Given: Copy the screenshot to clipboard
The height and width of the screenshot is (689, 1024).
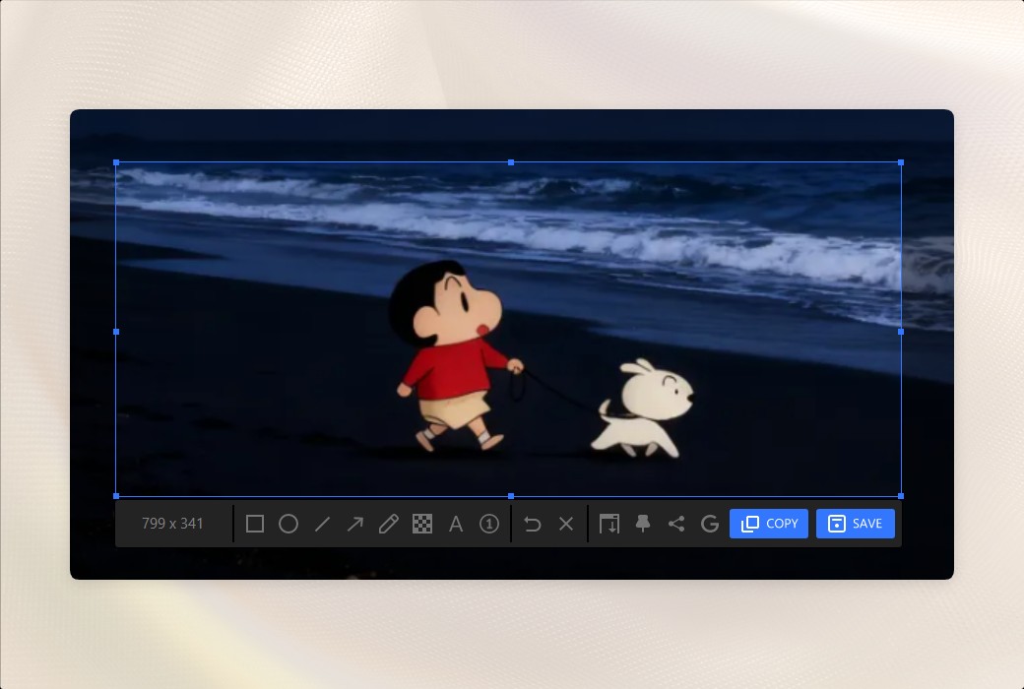Looking at the screenshot, I should (768, 524).
